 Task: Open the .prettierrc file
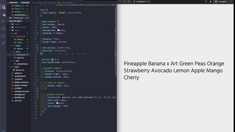click(x=18, y=79)
